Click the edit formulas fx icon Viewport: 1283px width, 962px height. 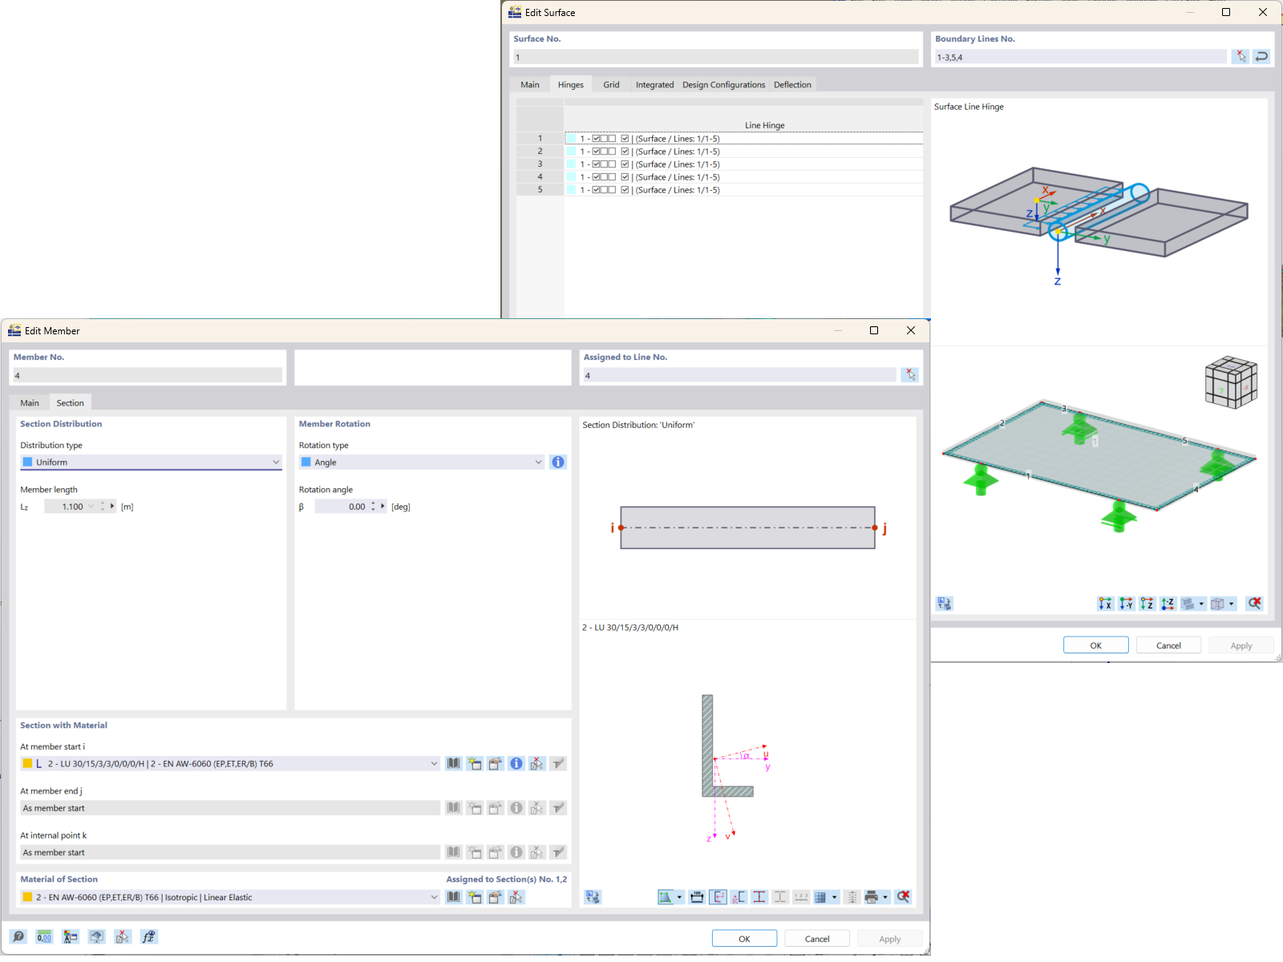click(149, 937)
